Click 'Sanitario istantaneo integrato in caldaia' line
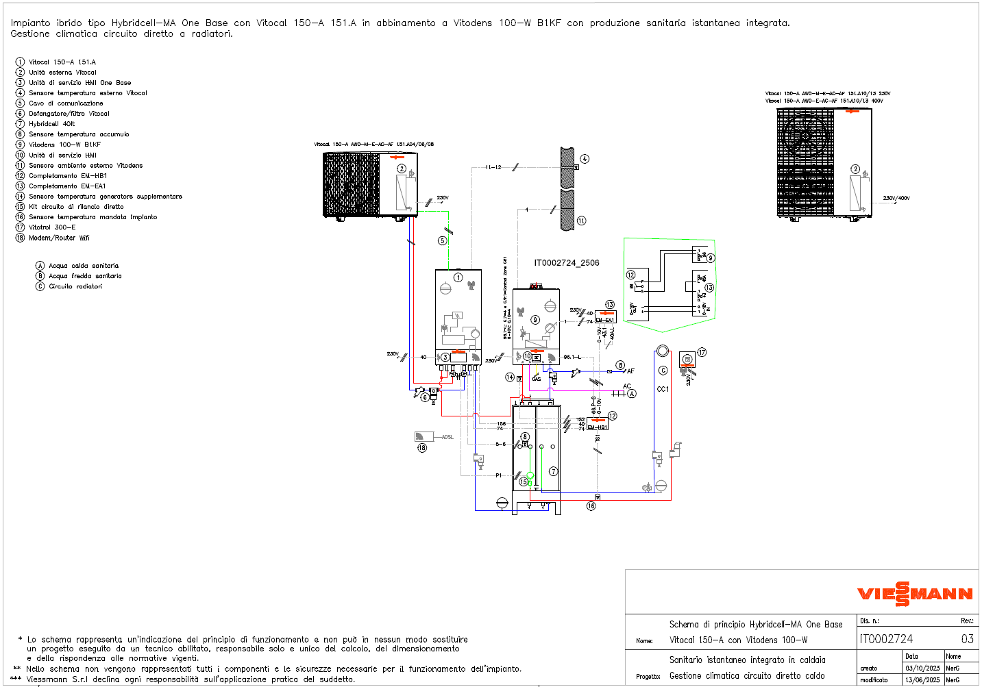Screen dimensions: 982x687 pyautogui.click(x=747, y=660)
